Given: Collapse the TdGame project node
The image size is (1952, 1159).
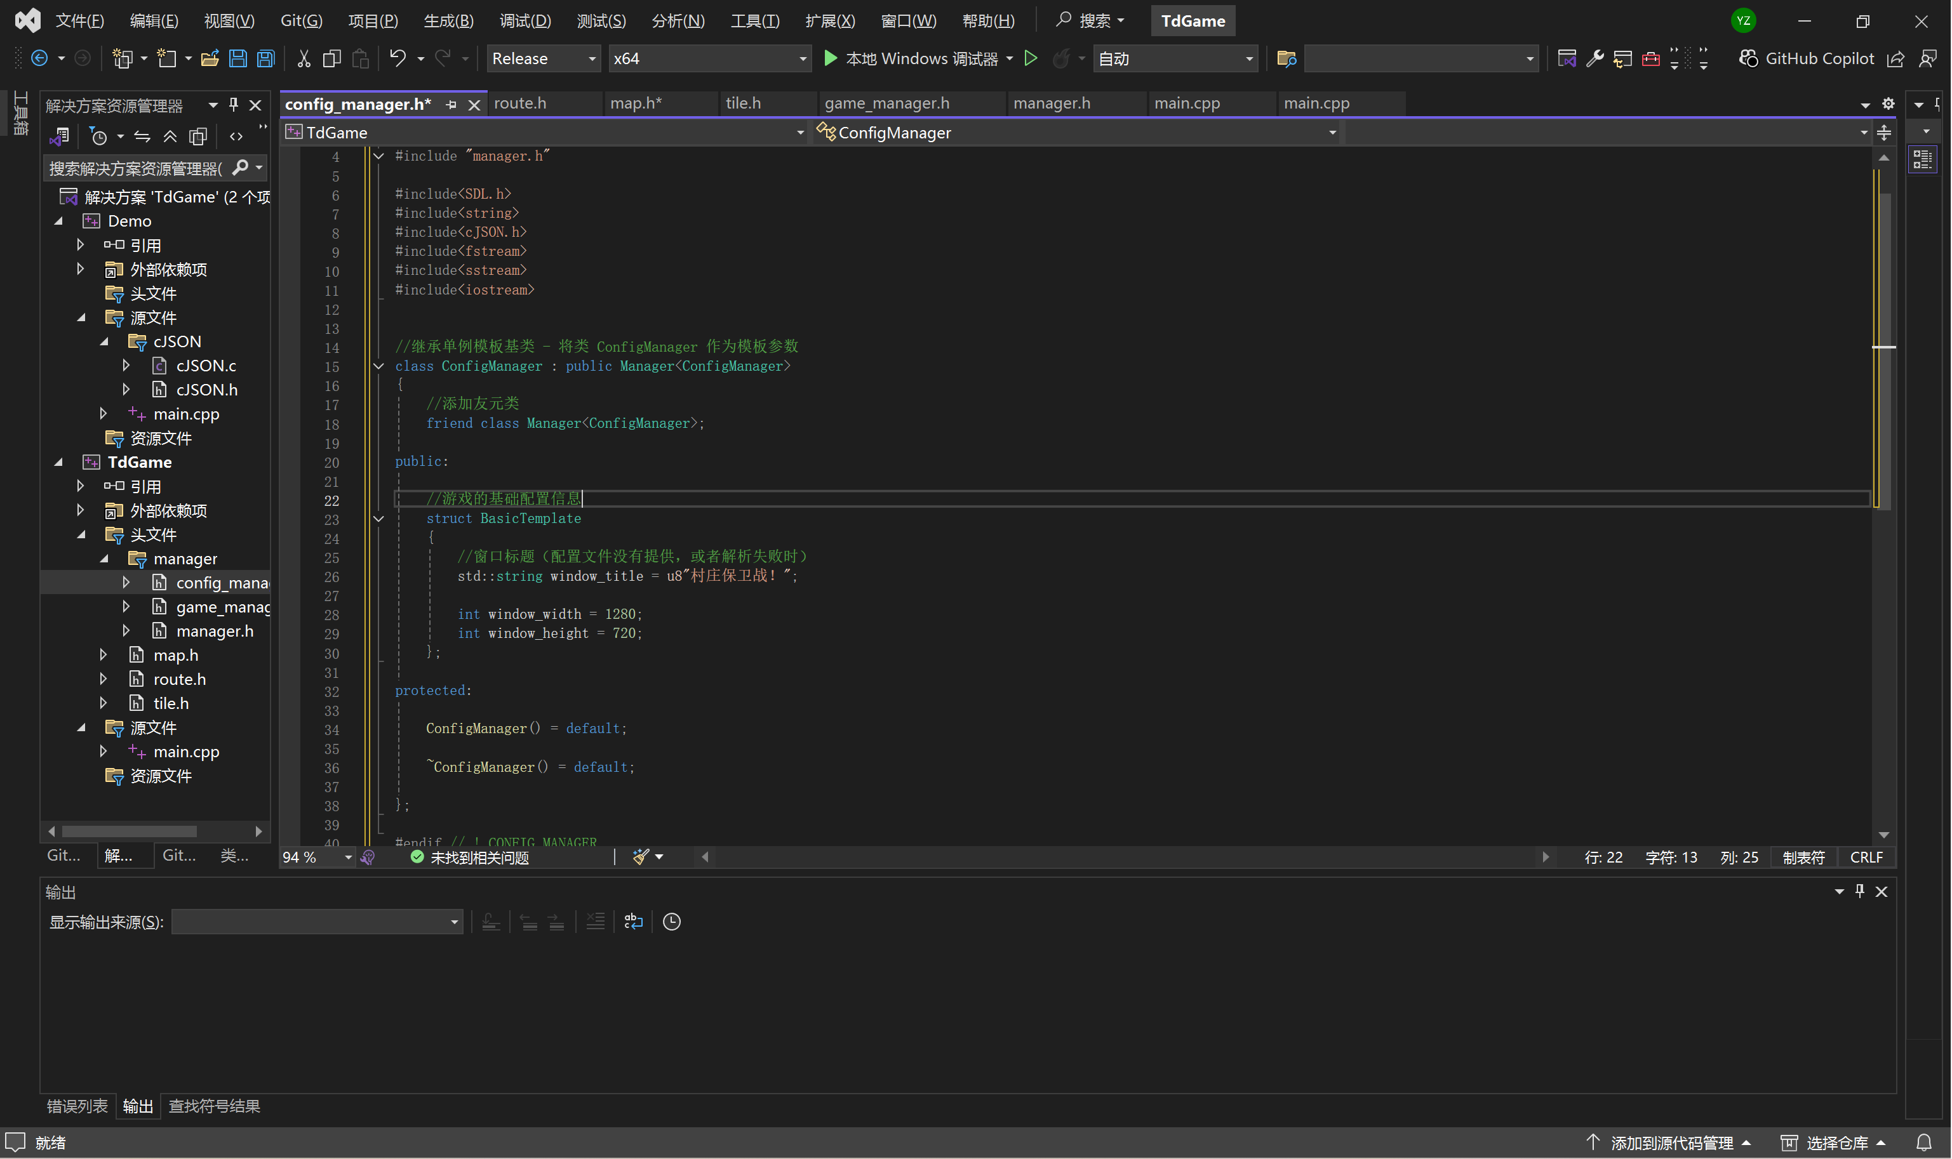Looking at the screenshot, I should pos(58,462).
